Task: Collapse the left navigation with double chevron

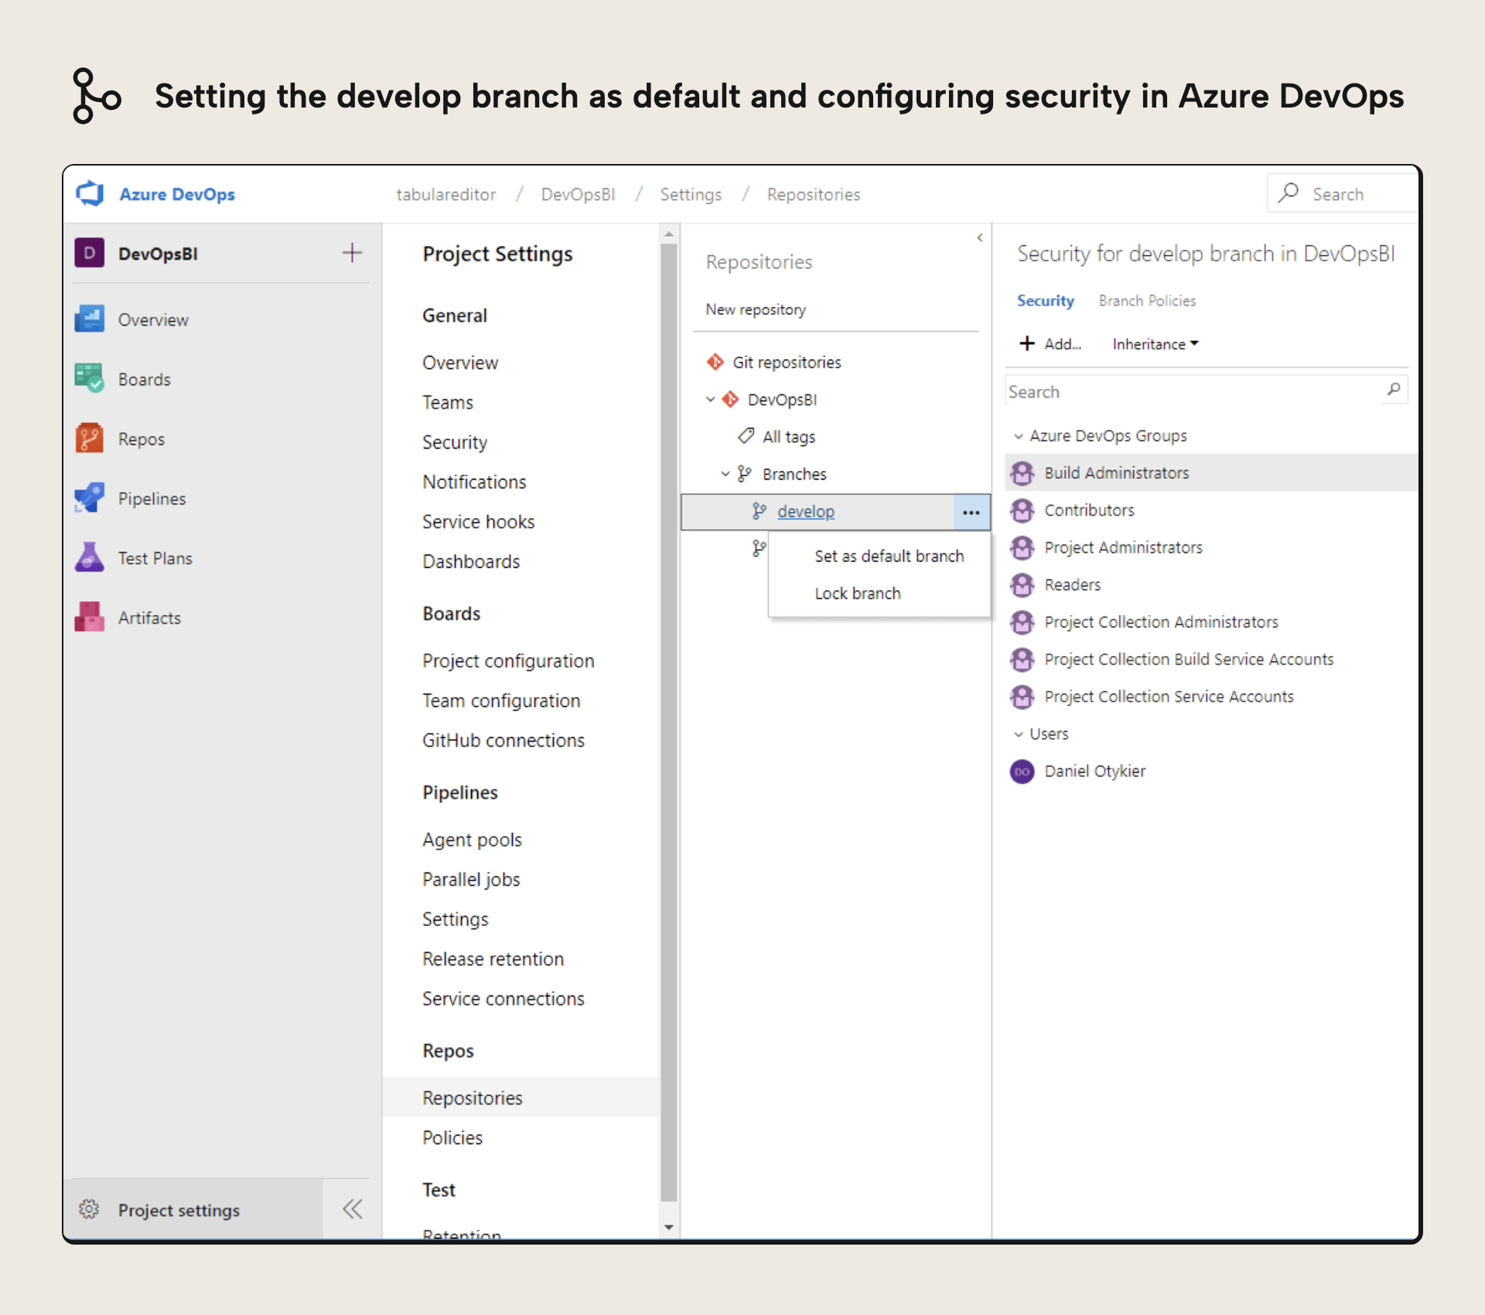Action: click(353, 1209)
